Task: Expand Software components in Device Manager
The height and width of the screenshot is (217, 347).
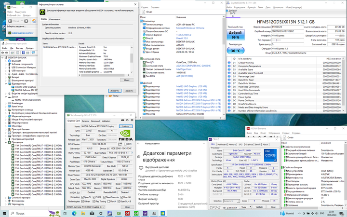Action: coord(6,64)
